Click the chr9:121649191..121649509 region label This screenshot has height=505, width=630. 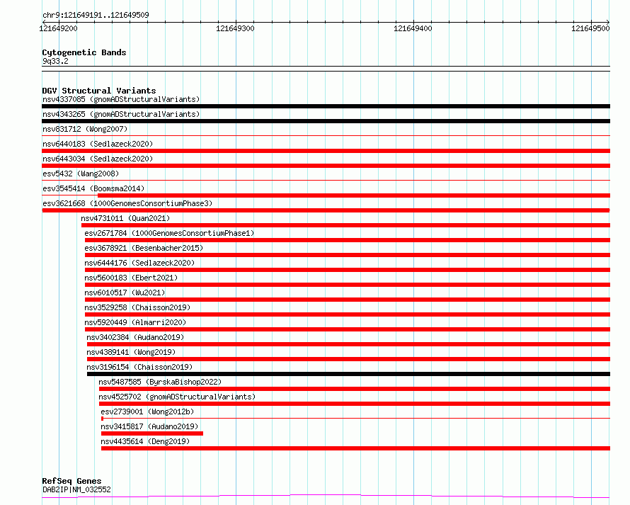[96, 16]
